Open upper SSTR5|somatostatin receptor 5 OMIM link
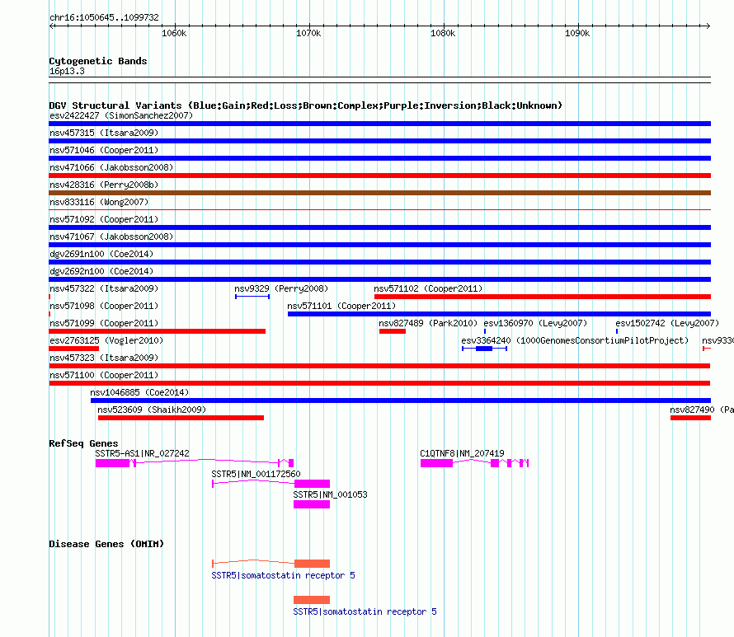734x637 pixels. click(283, 575)
